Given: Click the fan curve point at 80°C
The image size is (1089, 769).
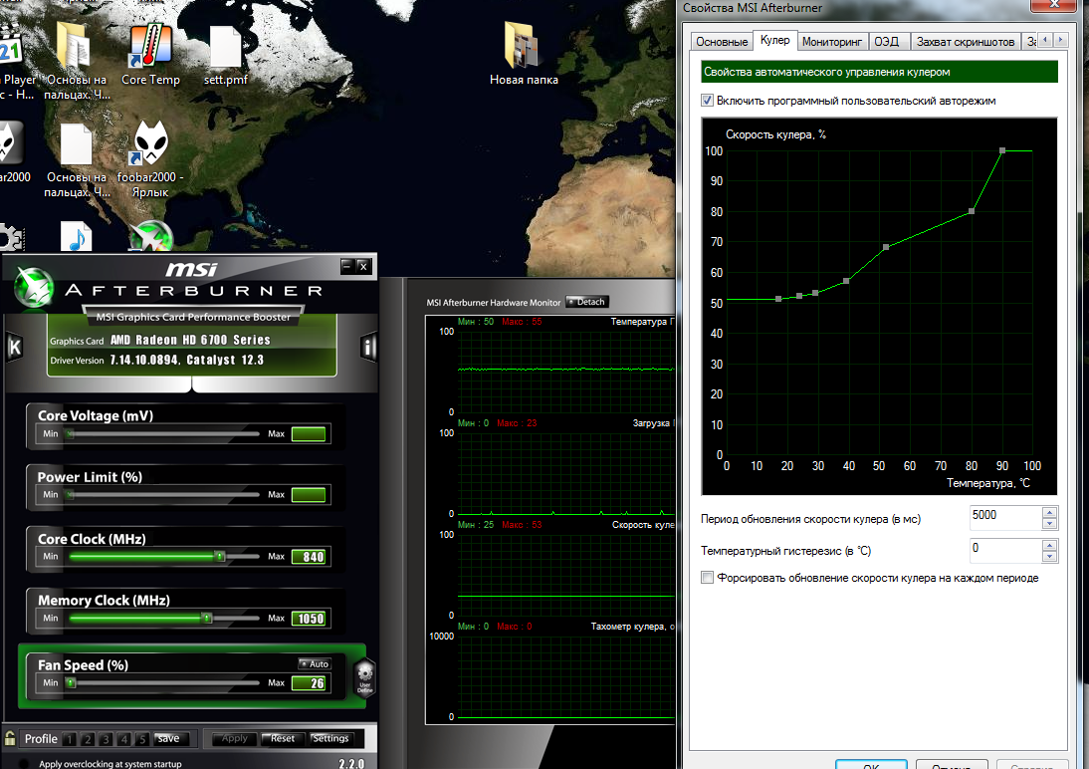Looking at the screenshot, I should pos(972,210).
